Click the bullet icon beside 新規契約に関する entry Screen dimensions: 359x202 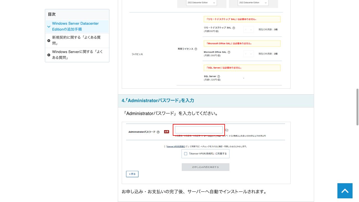tap(49, 41)
